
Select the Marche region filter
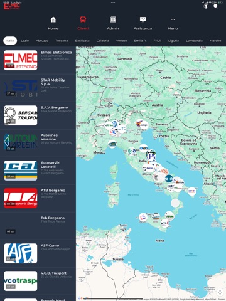(x=215, y=41)
